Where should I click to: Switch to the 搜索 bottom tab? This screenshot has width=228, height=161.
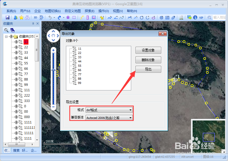(16, 151)
